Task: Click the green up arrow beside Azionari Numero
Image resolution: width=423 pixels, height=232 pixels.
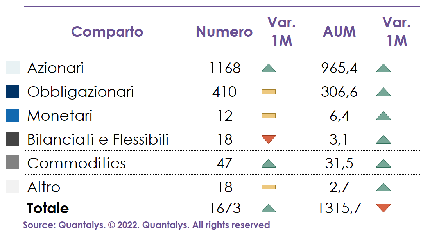Action: point(268,68)
